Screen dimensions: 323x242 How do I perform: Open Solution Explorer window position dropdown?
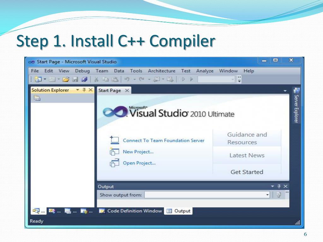pos(78,90)
